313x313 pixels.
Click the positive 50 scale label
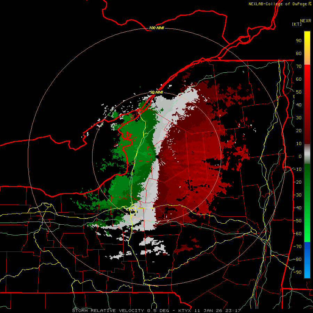coord(299,92)
